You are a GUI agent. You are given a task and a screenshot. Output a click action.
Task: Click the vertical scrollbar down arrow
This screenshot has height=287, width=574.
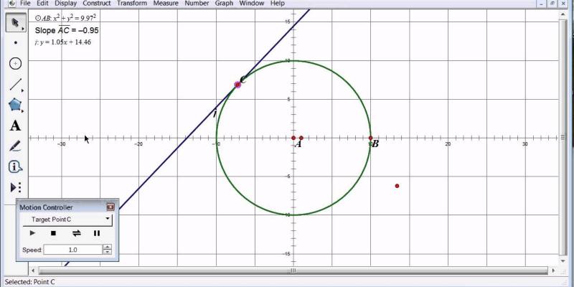[563, 260]
